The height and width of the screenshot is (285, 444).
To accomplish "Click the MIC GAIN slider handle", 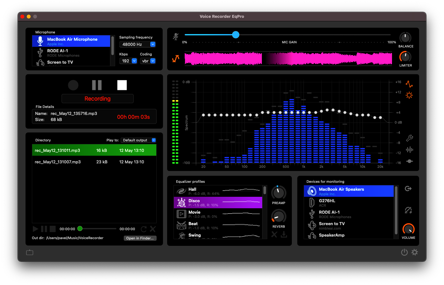I will pyautogui.click(x=236, y=35).
